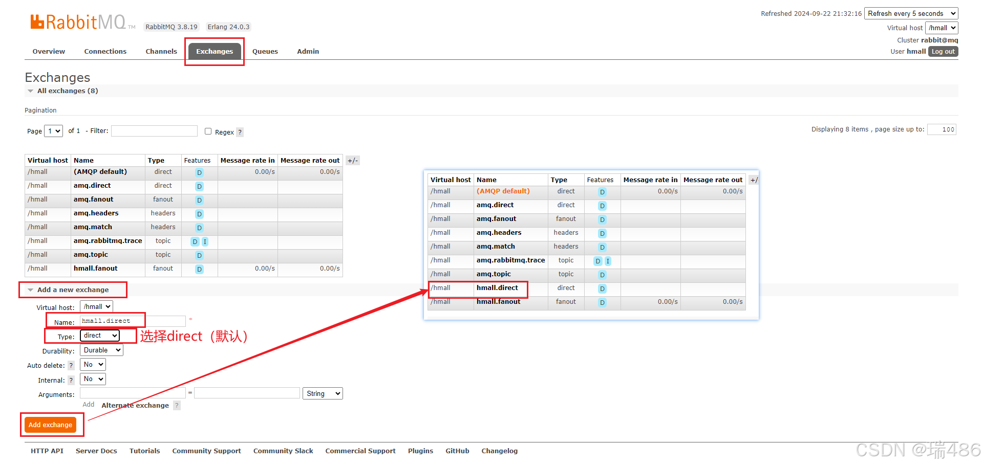Open the GitHub footer link

click(457, 451)
